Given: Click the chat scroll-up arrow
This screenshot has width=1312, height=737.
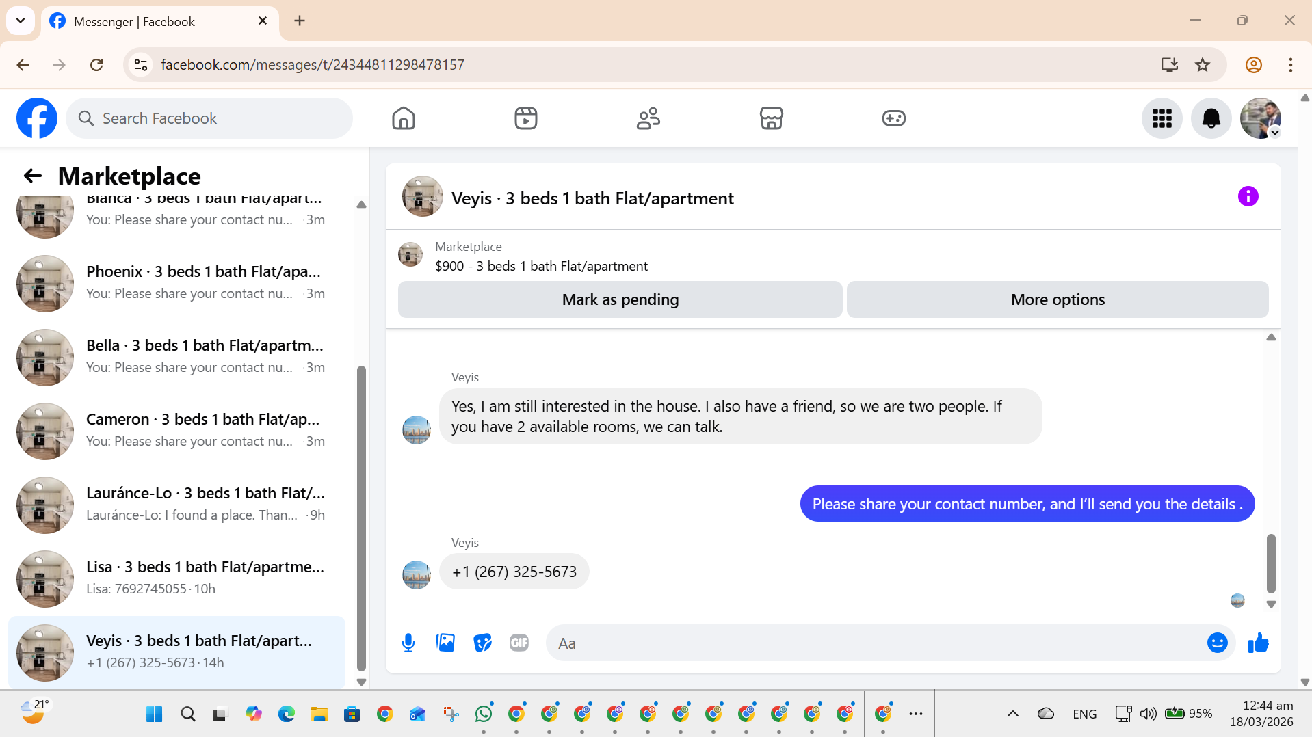Looking at the screenshot, I should click(1271, 337).
